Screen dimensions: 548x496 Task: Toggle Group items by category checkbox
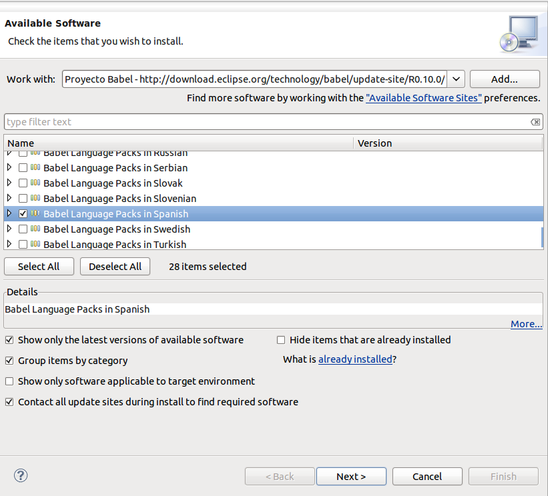(x=9, y=361)
